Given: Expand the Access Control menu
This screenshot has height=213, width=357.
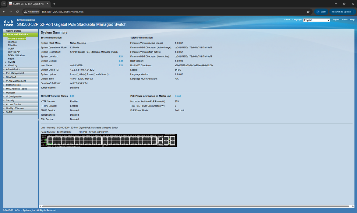Looking at the screenshot, I should click(x=20, y=104).
